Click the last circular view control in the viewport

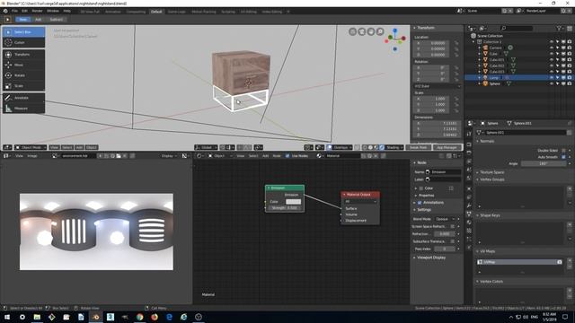380,32
